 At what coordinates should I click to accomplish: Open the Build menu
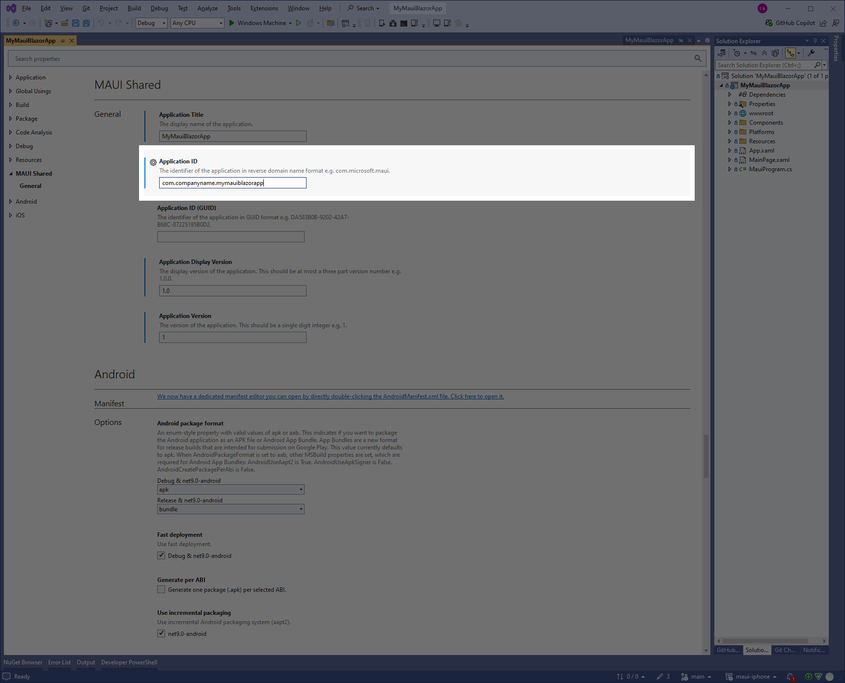[x=134, y=8]
